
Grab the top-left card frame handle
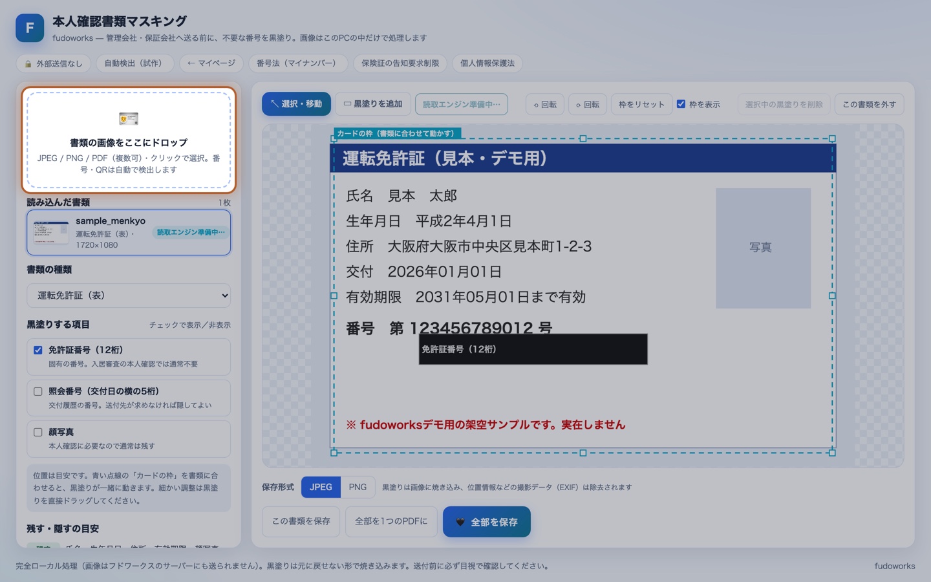click(334, 138)
